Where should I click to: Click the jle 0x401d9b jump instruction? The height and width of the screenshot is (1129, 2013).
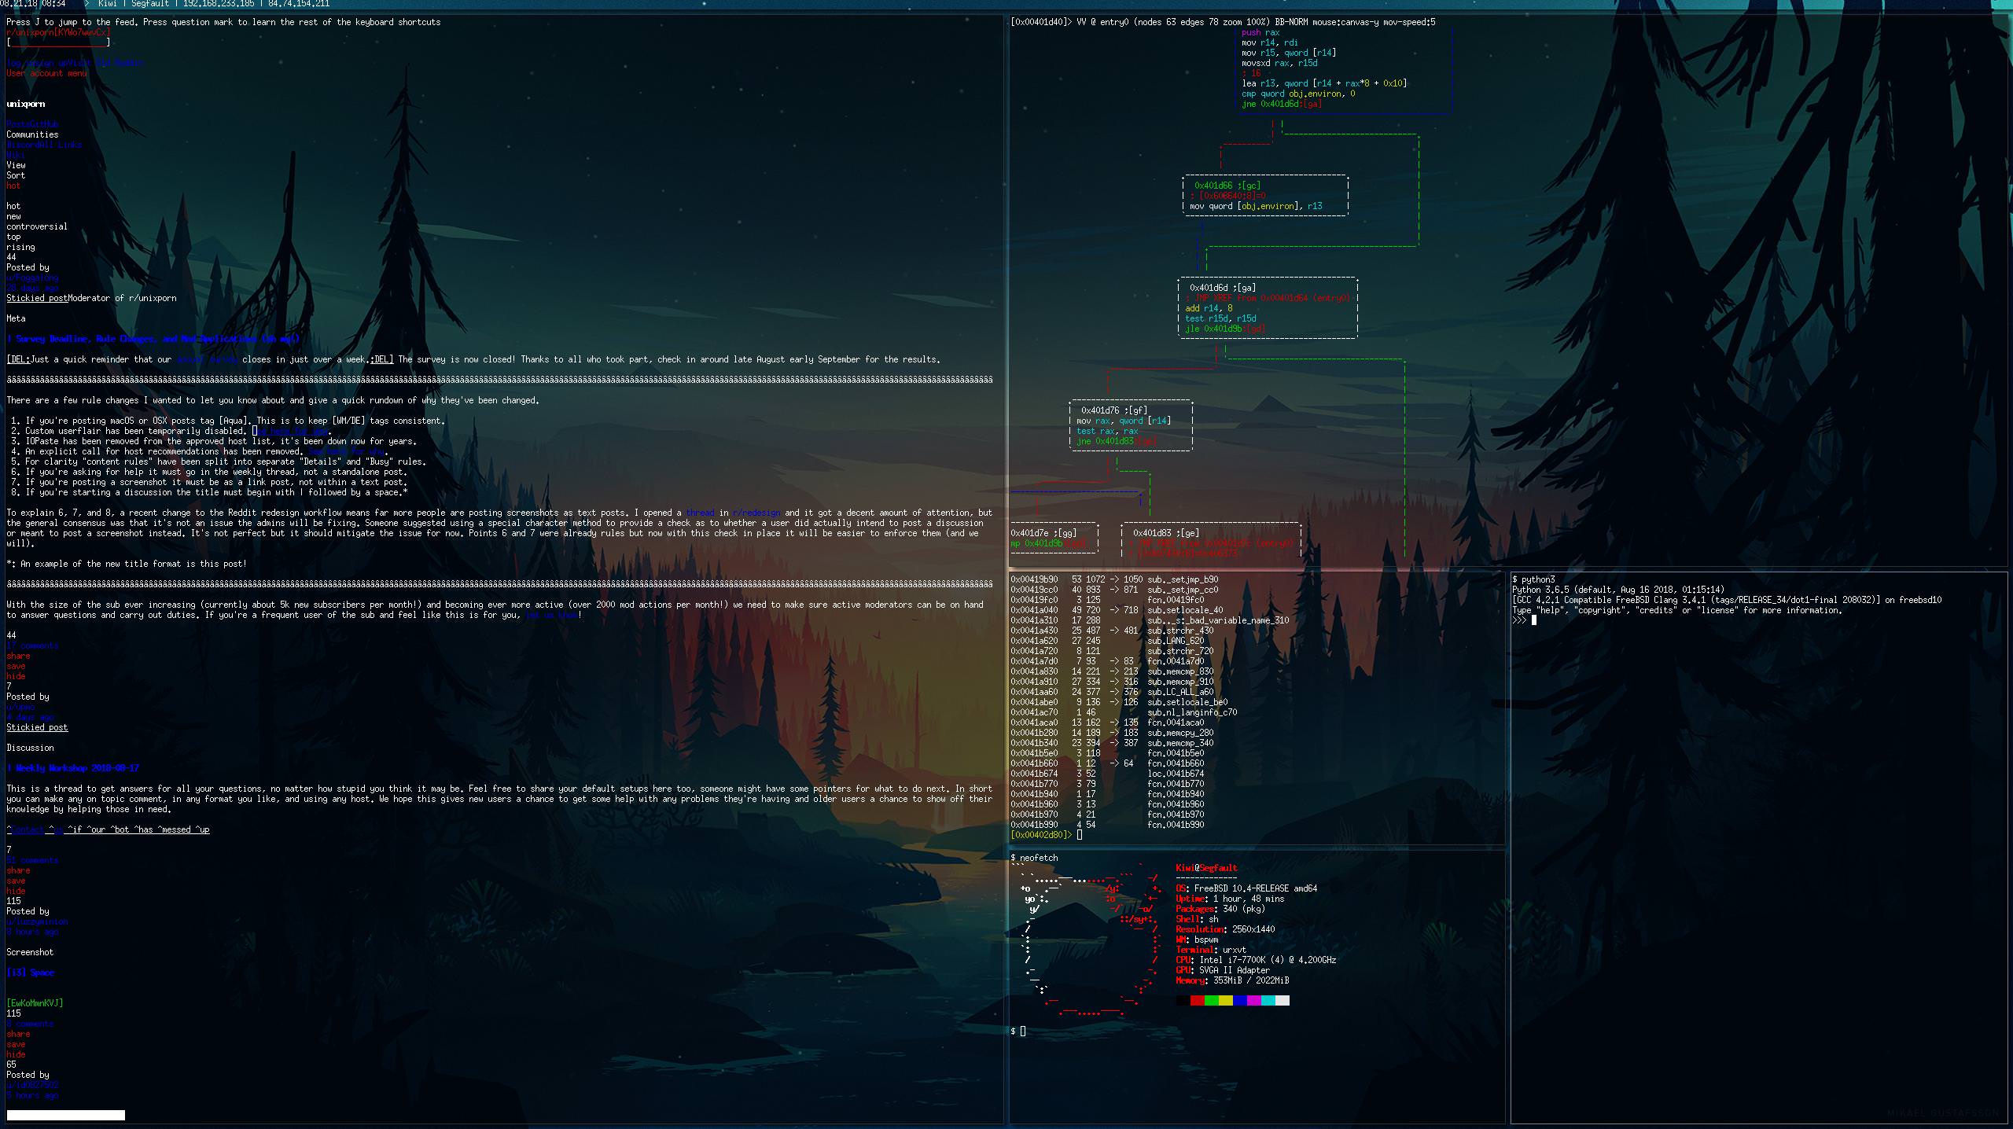[x=1225, y=329]
